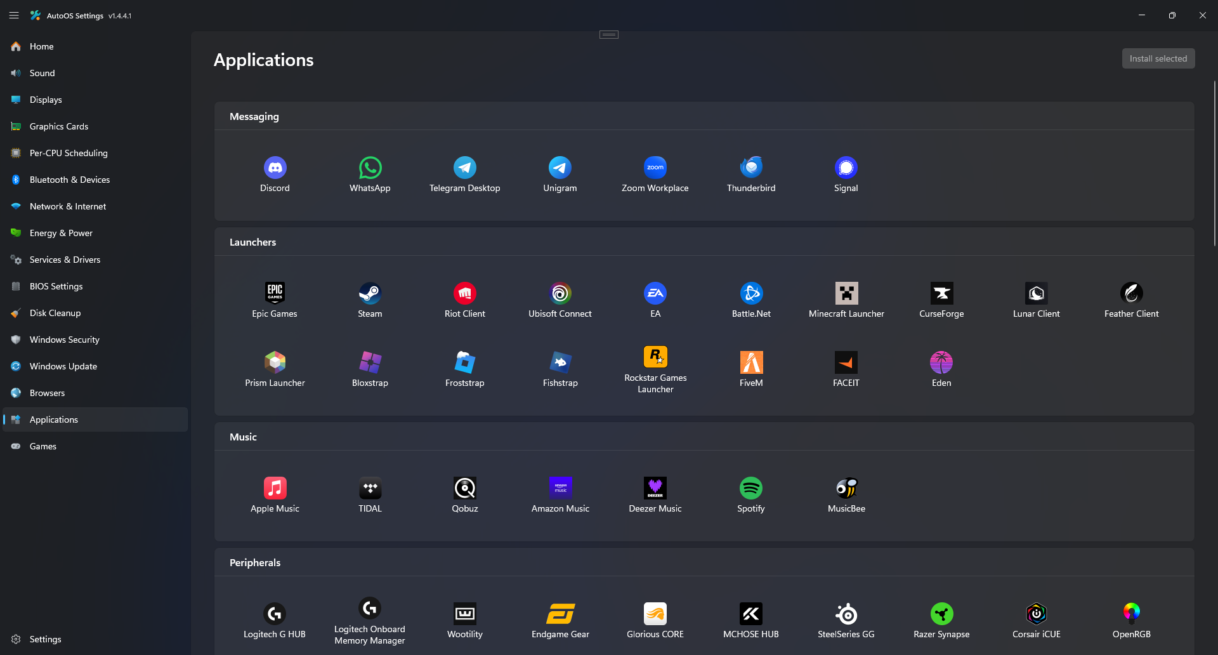Screen dimensions: 1218x655
Task: Pick the Endgame Gear icon
Action: 560,614
